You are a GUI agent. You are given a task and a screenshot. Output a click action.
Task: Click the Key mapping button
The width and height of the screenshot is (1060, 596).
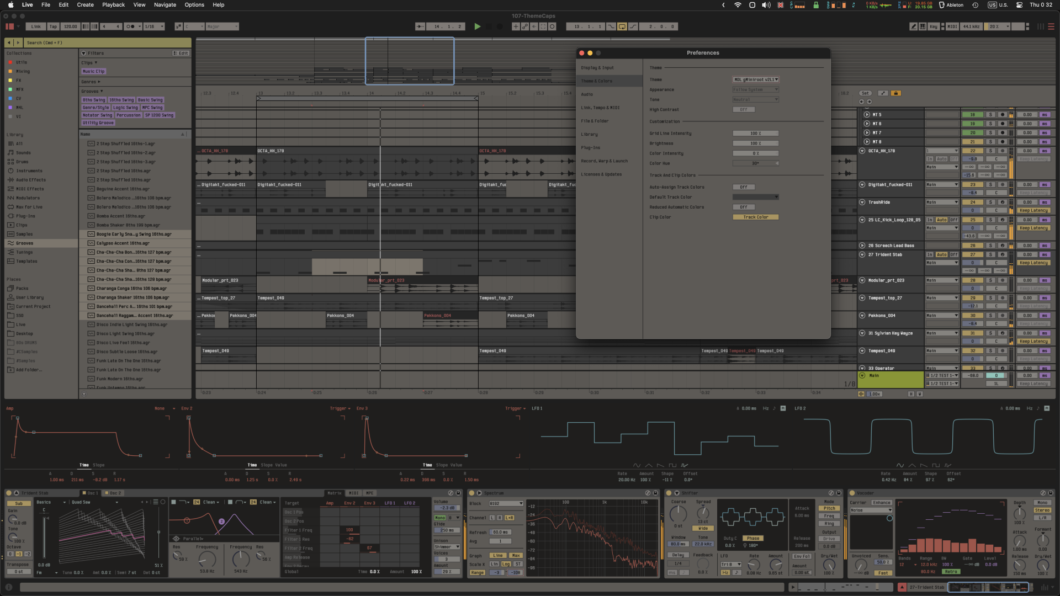(x=934, y=26)
